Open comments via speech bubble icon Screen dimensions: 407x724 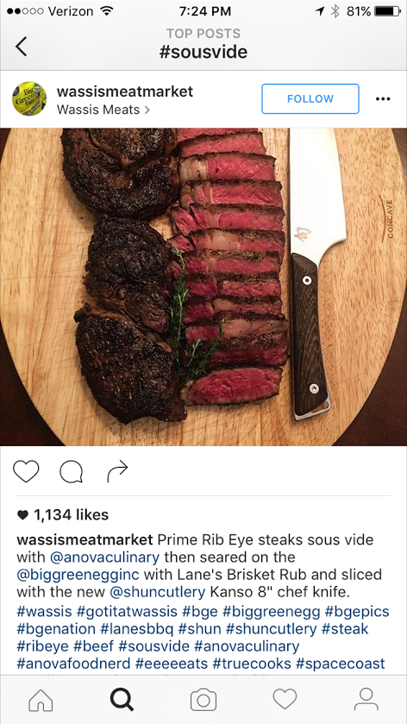72,472
